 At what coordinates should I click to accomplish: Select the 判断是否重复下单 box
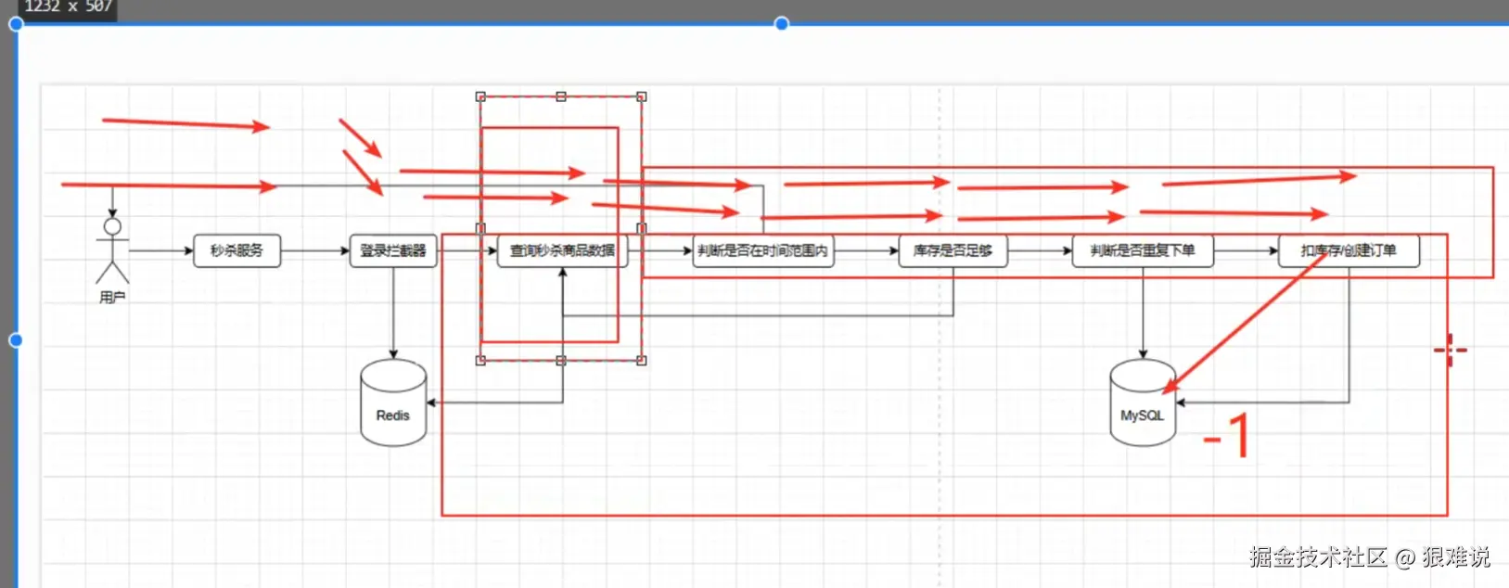tap(1143, 250)
